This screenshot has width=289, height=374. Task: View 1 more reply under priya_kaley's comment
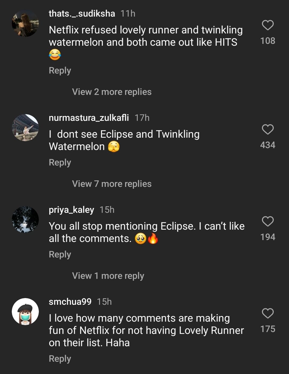(108, 276)
